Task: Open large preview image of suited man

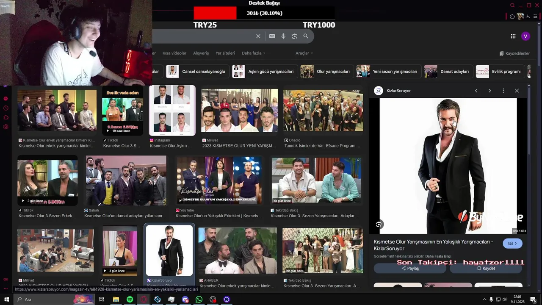Action: click(448, 166)
